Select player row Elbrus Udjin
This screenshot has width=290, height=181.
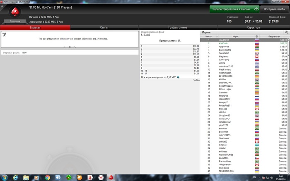244,89
